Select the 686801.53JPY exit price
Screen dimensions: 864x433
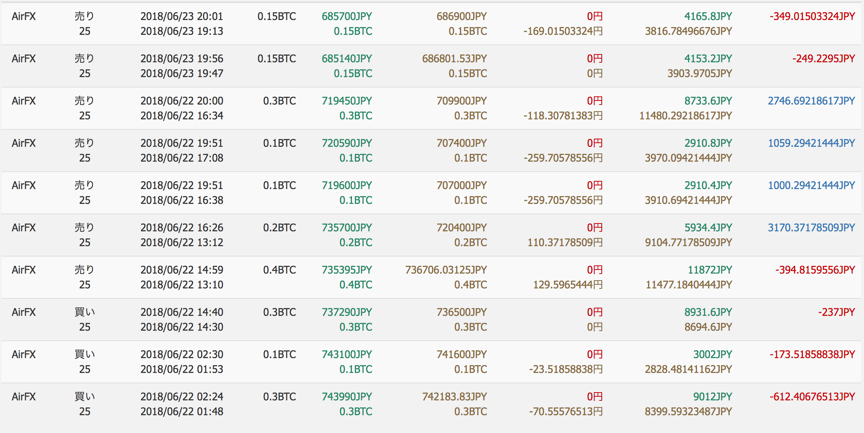pyautogui.click(x=455, y=59)
